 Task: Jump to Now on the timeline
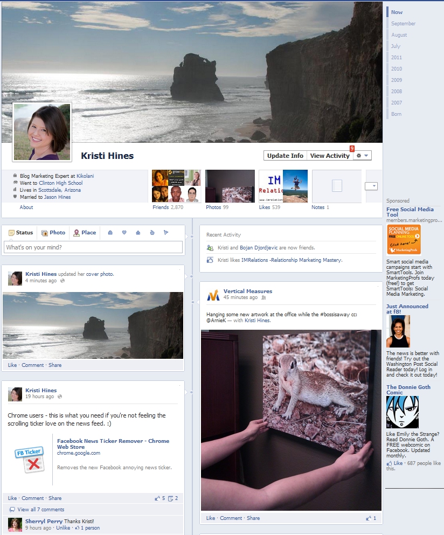point(397,12)
